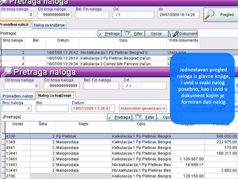Click the lower Pretraga search button
Screen dimensions: 238x179
point(119,117)
